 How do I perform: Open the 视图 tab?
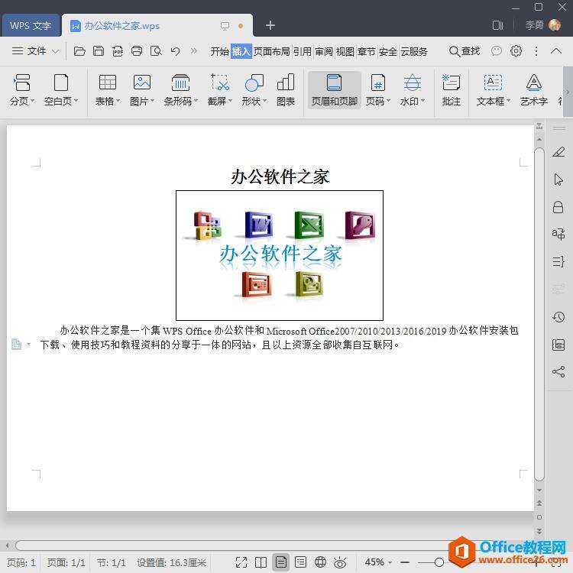(x=345, y=51)
